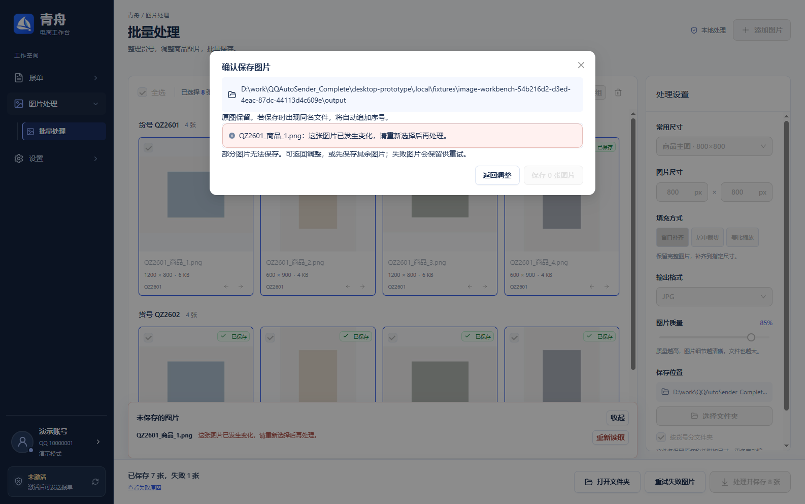Toggle the 按货号分文件夹 checkbox
Image resolution: width=805 pixels, height=504 pixels.
(661, 437)
